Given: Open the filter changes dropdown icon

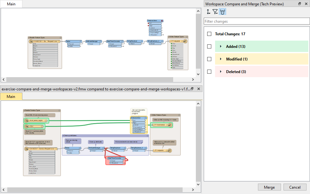Looking at the screenshot, I should [x=215, y=11].
